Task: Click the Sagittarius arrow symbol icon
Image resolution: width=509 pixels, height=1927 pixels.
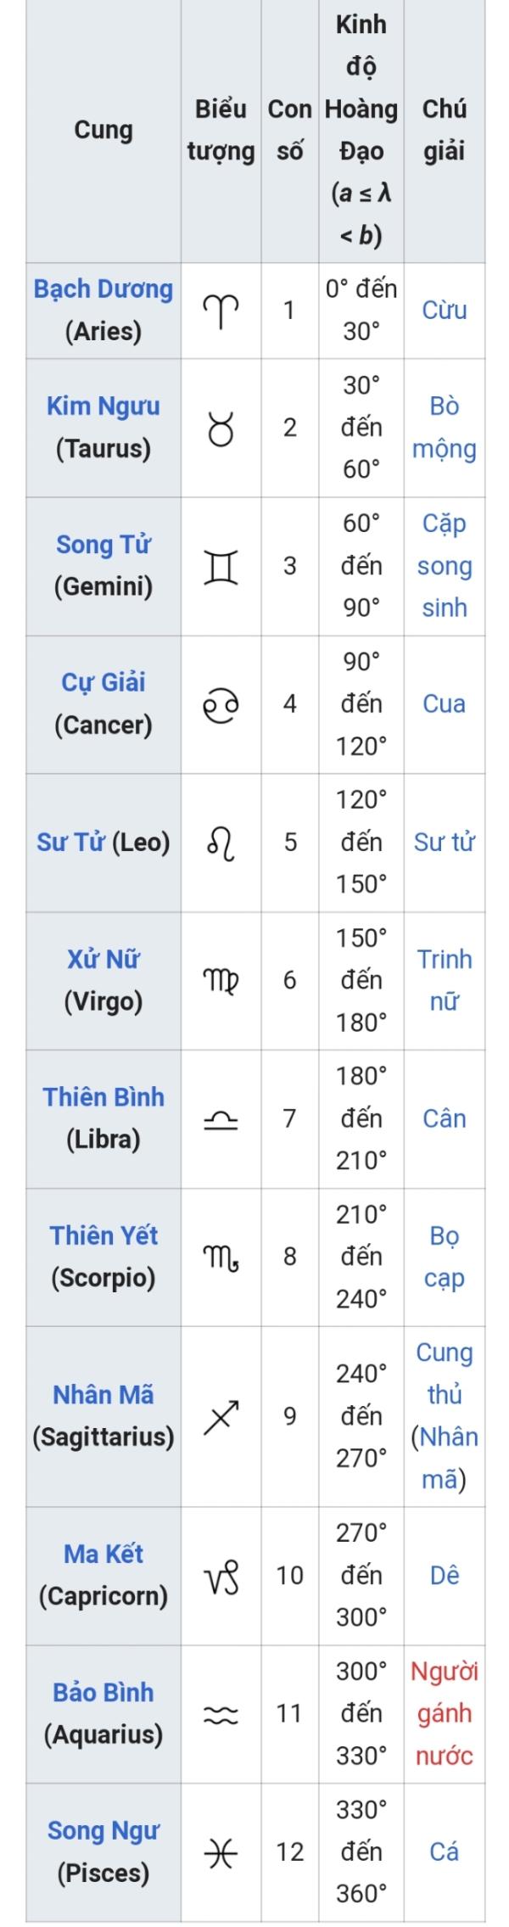Action: [x=221, y=1416]
